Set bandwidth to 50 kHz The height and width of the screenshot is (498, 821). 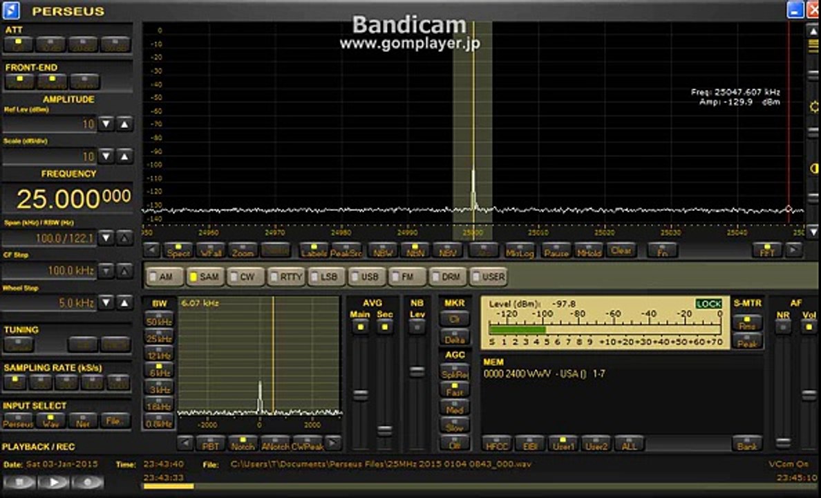[159, 320]
